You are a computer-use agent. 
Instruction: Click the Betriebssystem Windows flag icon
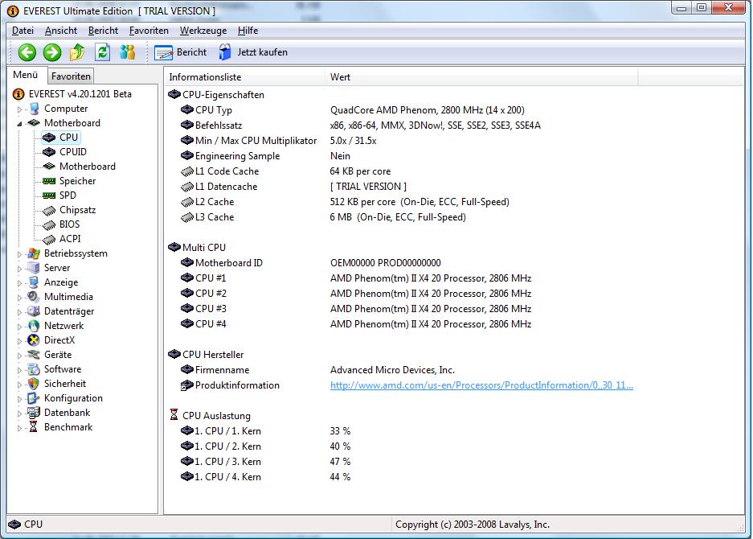34,253
